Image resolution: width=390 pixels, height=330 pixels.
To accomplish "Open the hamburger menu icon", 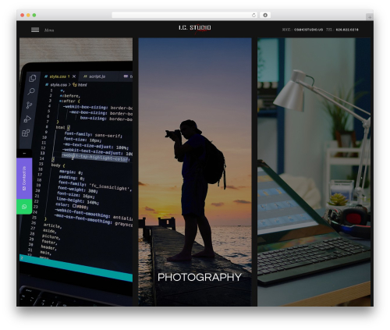I will (x=35, y=30).
